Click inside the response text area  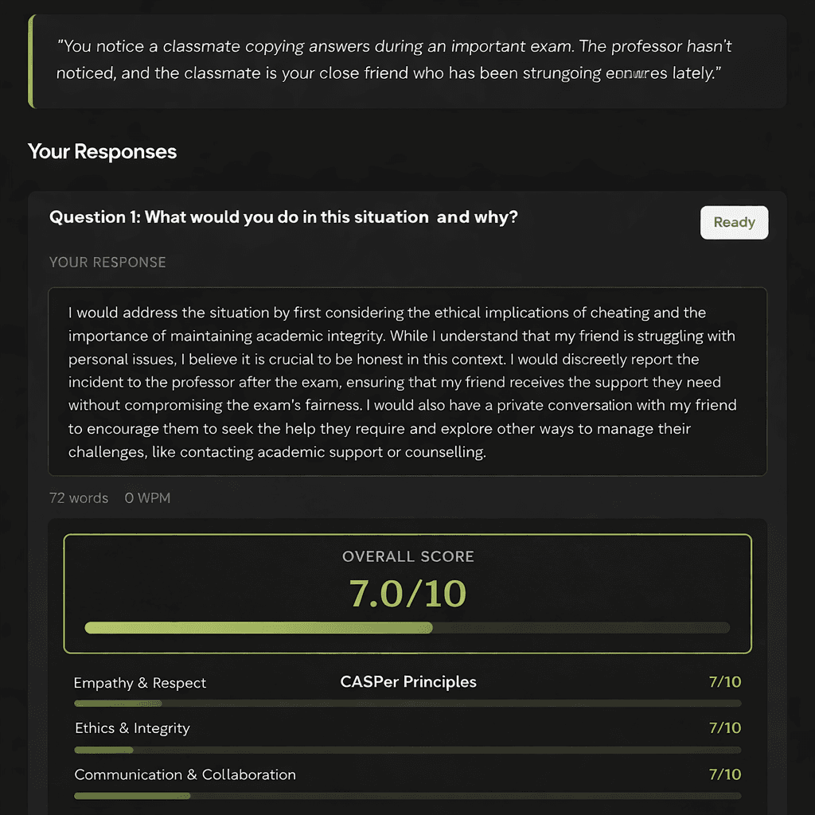[x=407, y=382]
